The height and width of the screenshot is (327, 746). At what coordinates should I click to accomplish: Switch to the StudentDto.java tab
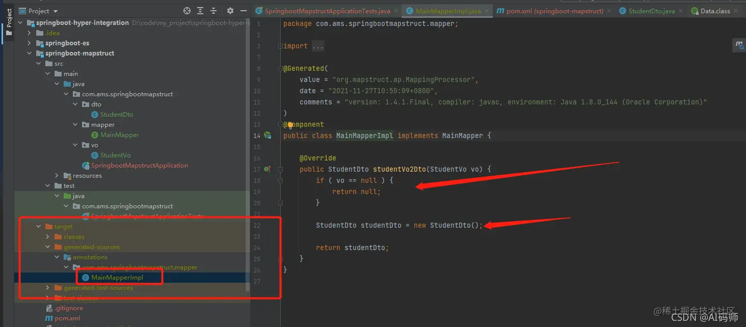pyautogui.click(x=651, y=10)
